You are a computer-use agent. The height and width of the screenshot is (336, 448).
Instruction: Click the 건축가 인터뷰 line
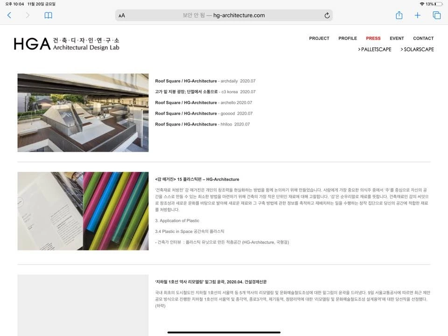(x=222, y=242)
